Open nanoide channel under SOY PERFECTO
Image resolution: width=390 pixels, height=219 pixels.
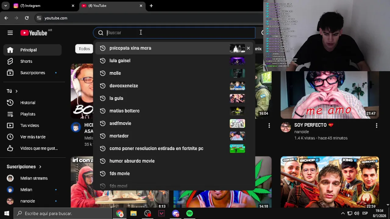302,132
